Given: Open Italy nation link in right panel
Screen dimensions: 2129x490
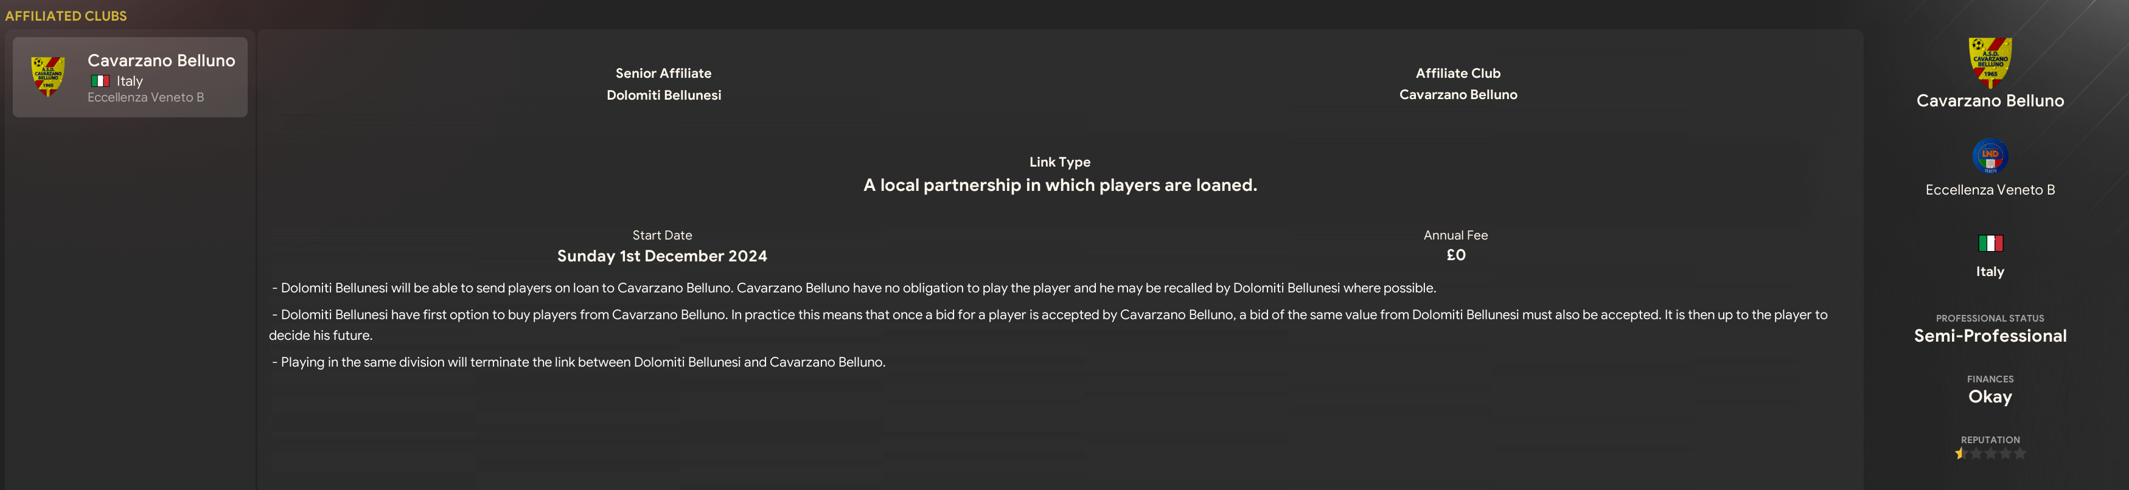Looking at the screenshot, I should point(1989,272).
